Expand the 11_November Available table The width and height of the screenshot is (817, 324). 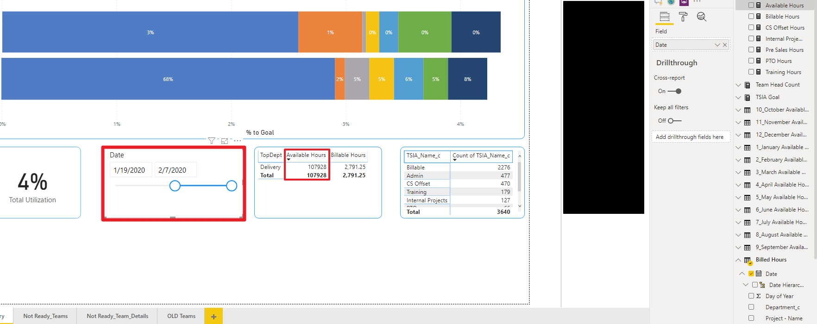tap(738, 123)
